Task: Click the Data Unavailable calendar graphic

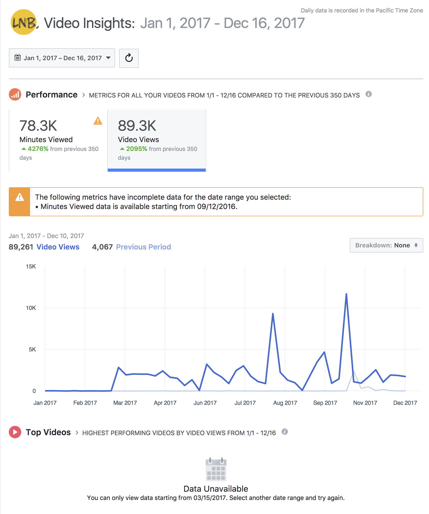Action: click(x=216, y=469)
